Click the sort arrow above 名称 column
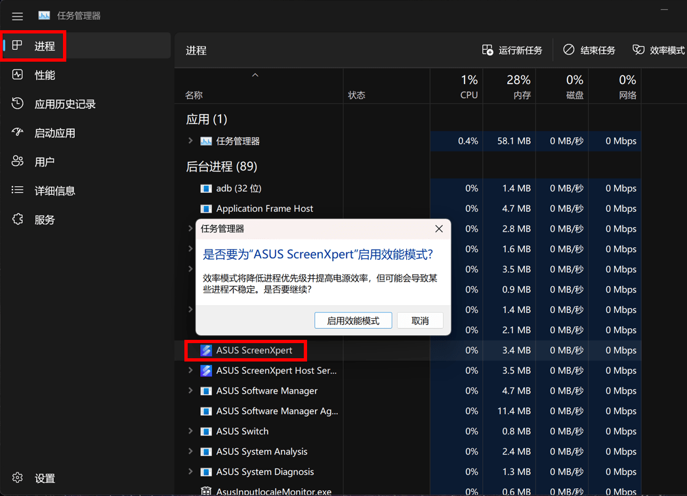The image size is (687, 496). (x=255, y=75)
